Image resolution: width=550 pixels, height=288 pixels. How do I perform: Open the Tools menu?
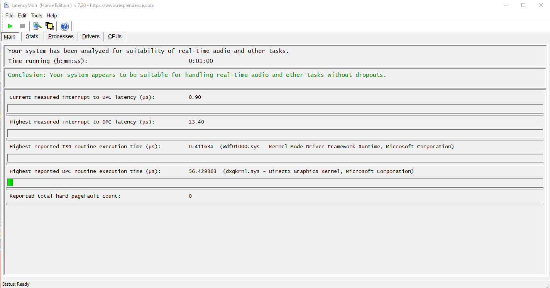(36, 16)
